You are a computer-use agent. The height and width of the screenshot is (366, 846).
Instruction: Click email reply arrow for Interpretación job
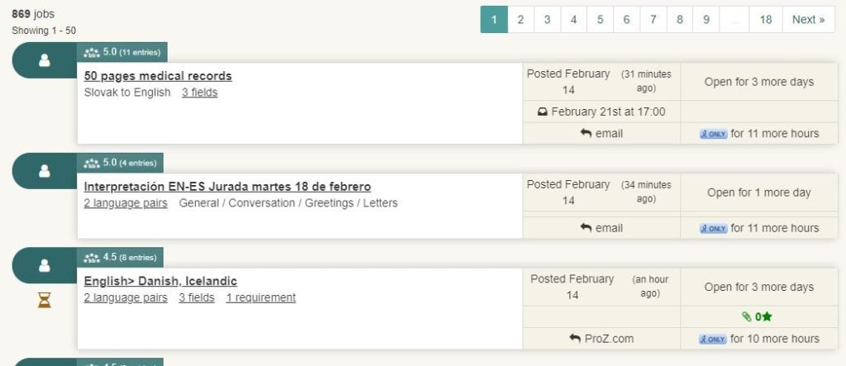point(586,228)
